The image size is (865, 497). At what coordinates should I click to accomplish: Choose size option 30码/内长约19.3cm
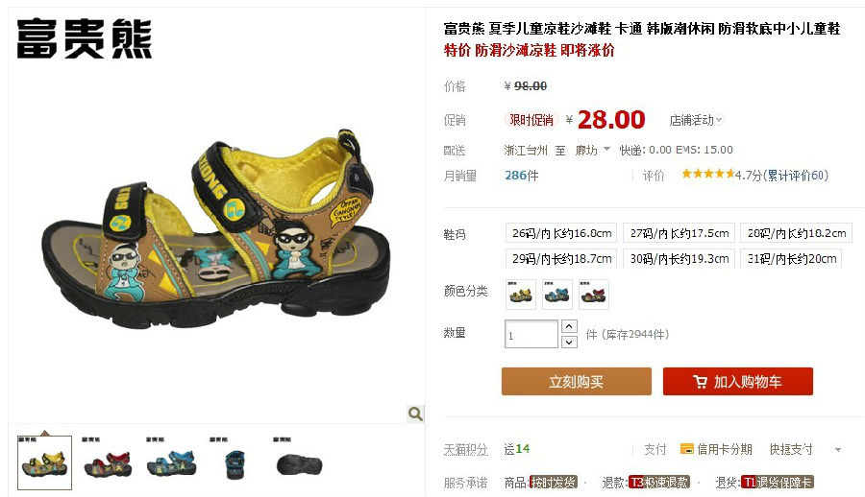click(x=680, y=258)
